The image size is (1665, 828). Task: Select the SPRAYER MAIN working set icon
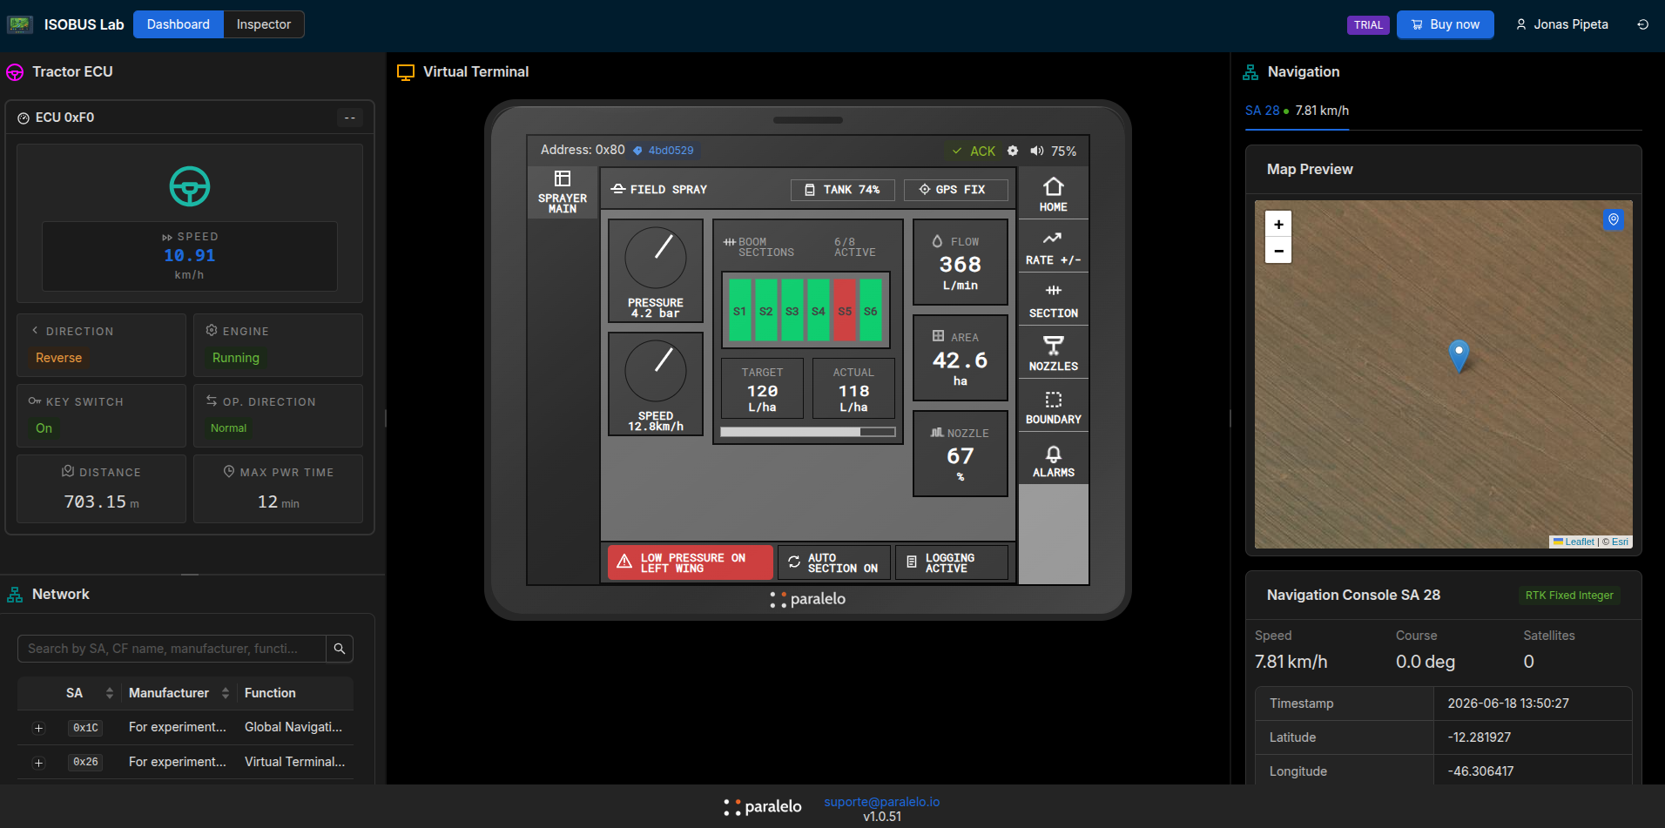[x=563, y=192]
